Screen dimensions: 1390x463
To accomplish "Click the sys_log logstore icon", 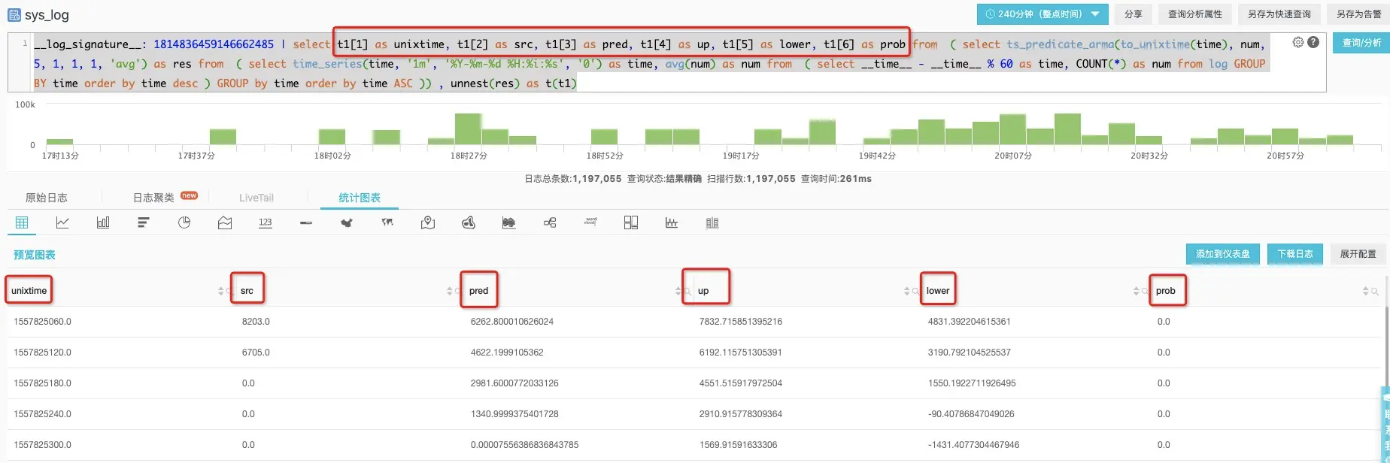I will coord(14,14).
